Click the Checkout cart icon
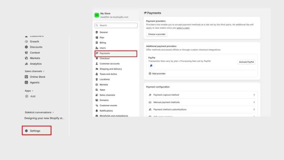284x160 pixels. pyautogui.click(x=97, y=58)
